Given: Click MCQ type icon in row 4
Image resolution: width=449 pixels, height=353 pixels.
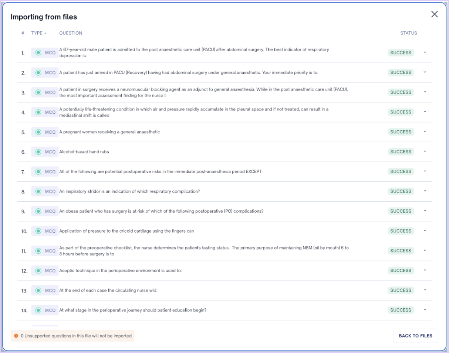Looking at the screenshot, I should coord(38,112).
